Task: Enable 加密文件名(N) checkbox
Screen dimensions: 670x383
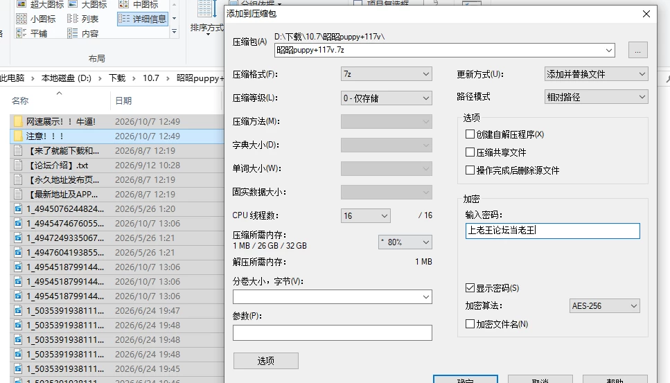Action: pyautogui.click(x=470, y=323)
